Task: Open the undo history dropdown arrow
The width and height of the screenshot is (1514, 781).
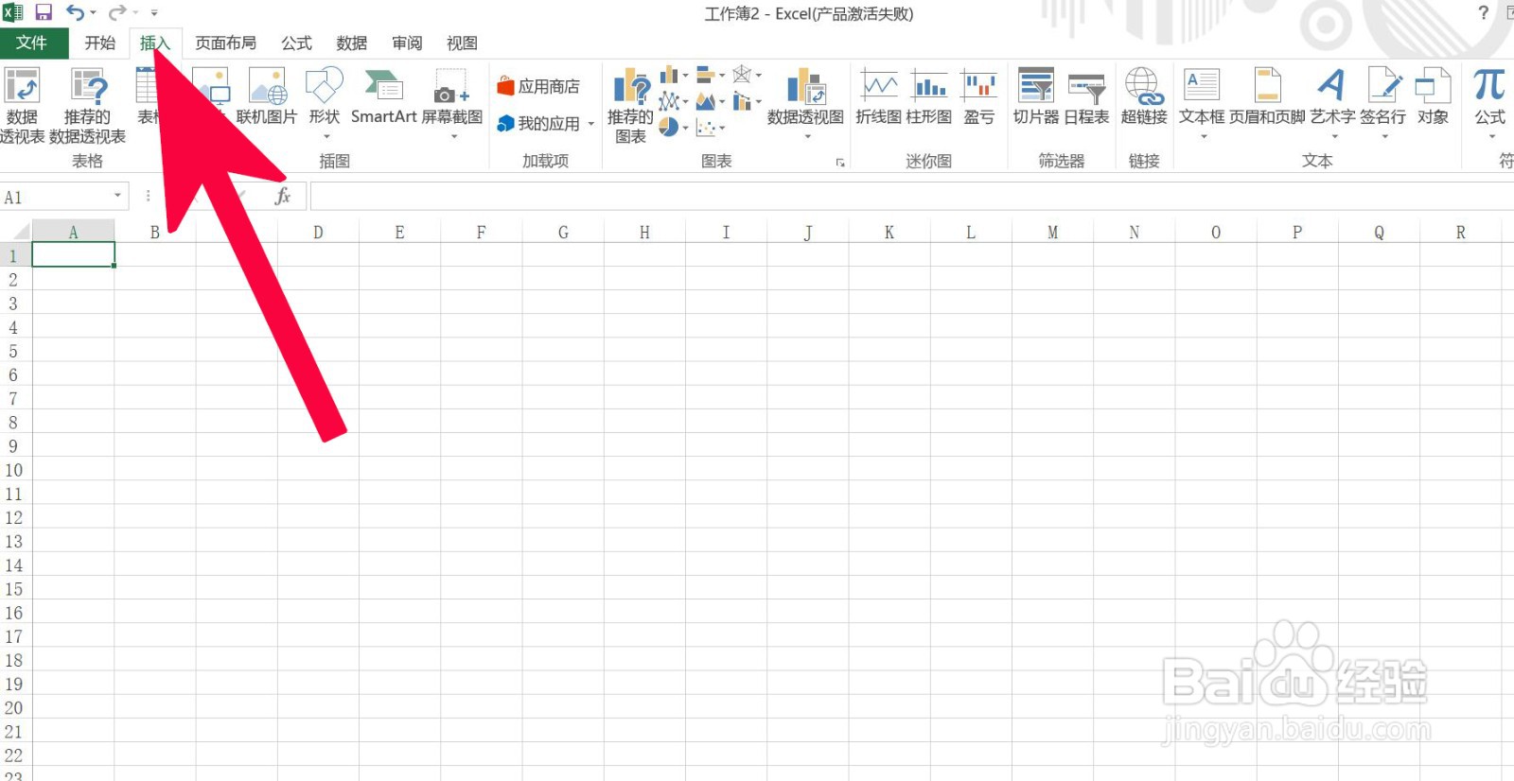Action: (93, 13)
